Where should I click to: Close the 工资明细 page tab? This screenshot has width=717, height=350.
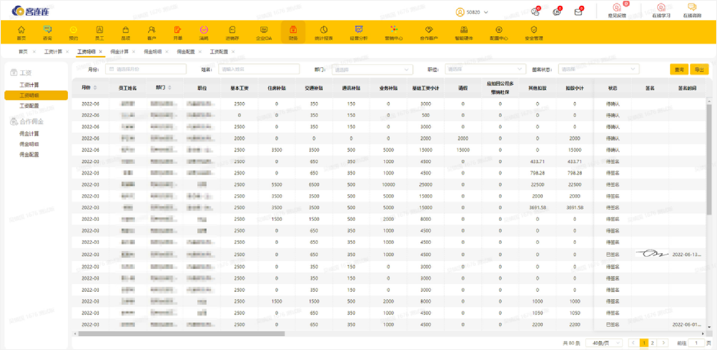pyautogui.click(x=101, y=52)
